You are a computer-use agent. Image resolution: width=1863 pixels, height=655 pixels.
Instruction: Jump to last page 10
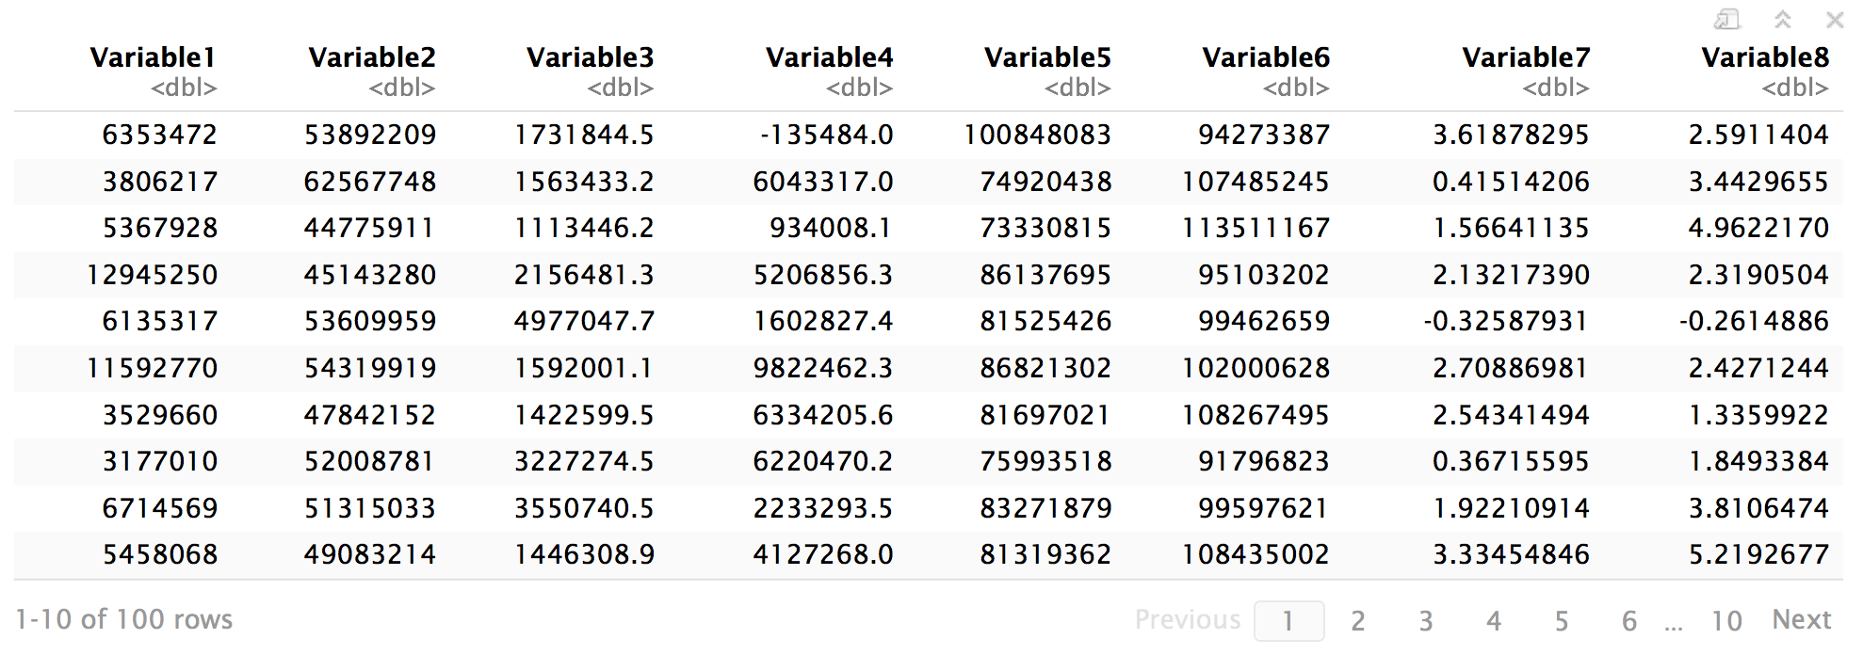coord(1726,621)
